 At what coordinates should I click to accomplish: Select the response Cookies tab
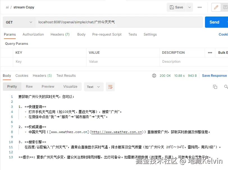coord(22,76)
